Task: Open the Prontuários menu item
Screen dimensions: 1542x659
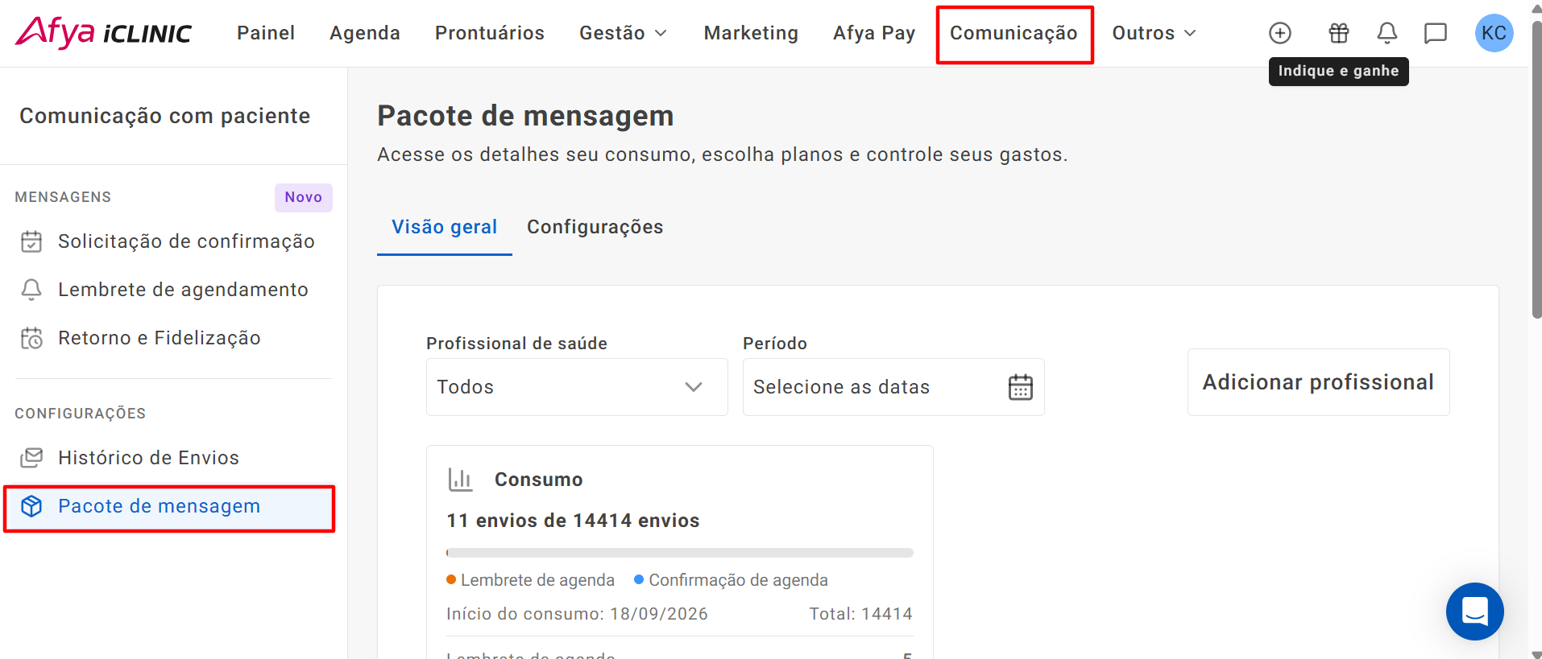Action: click(x=489, y=33)
